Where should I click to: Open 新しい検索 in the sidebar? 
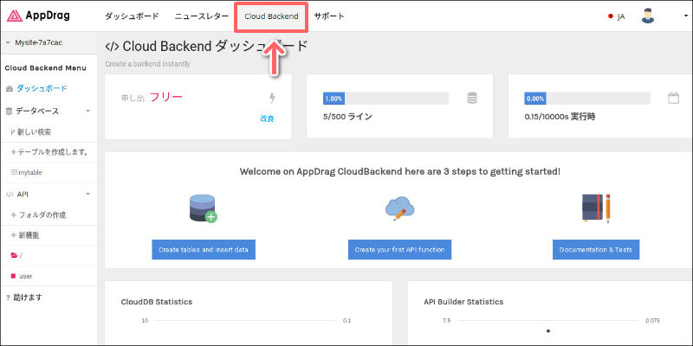coord(34,132)
